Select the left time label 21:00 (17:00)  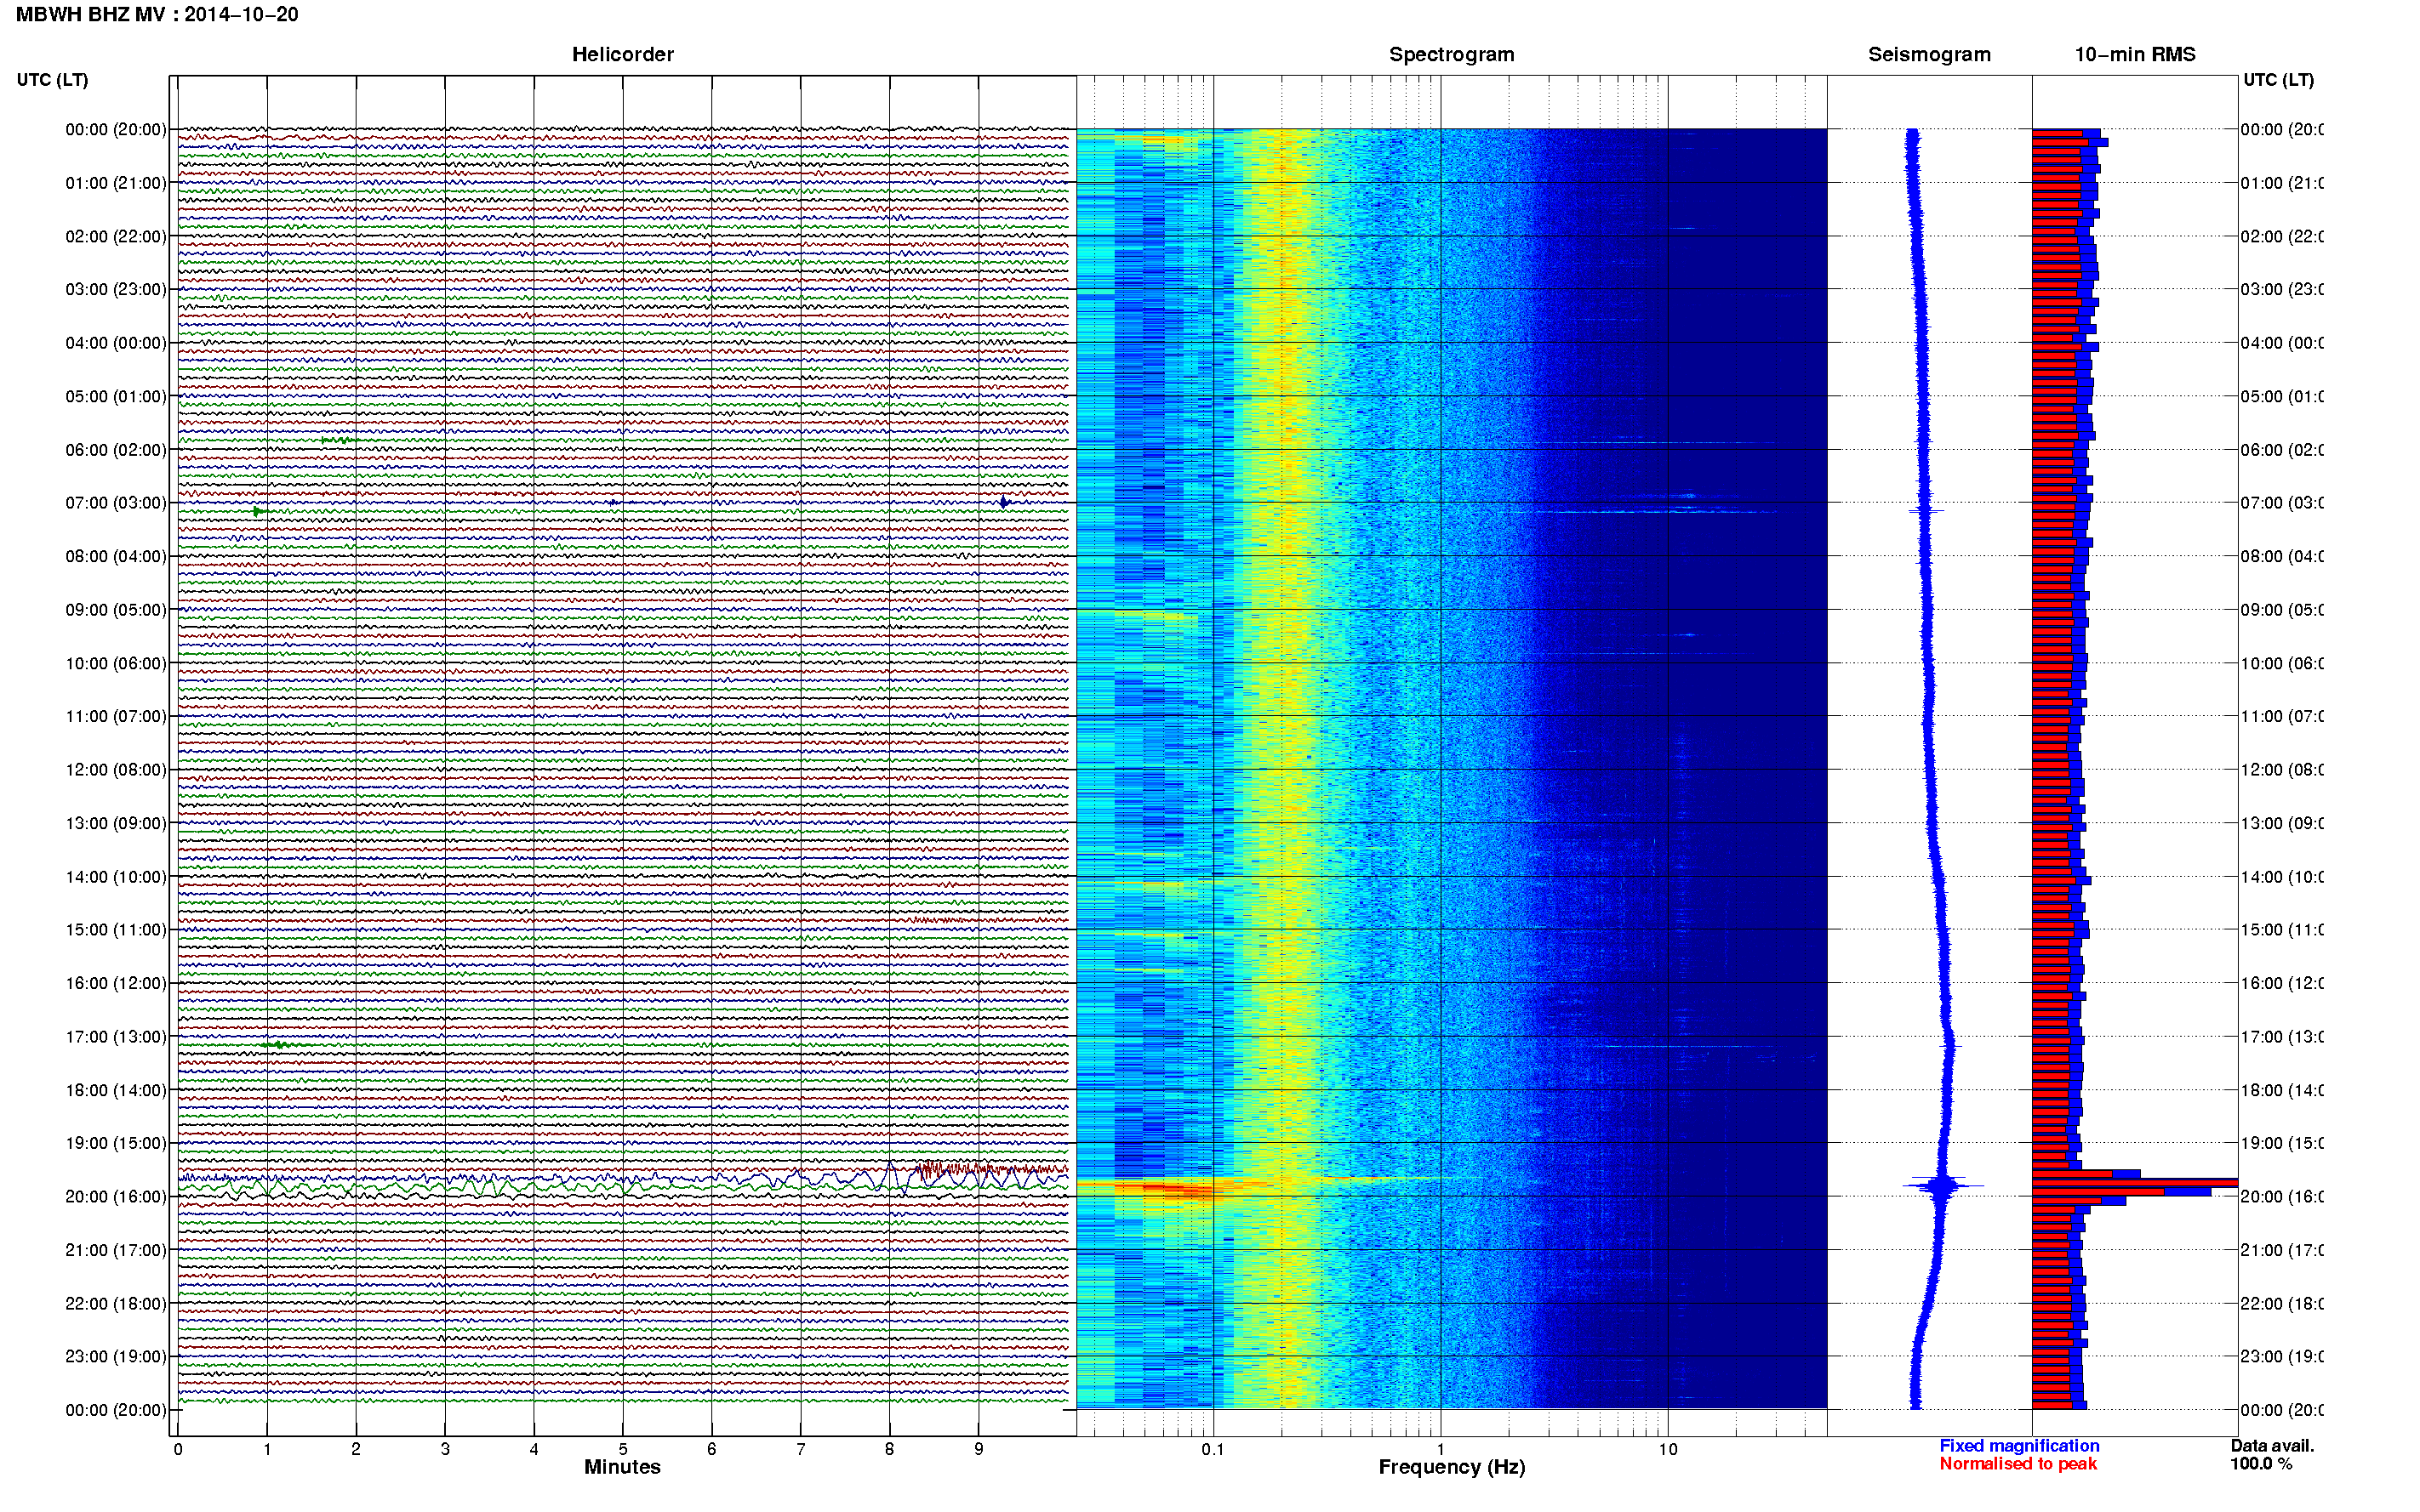pos(116,1250)
